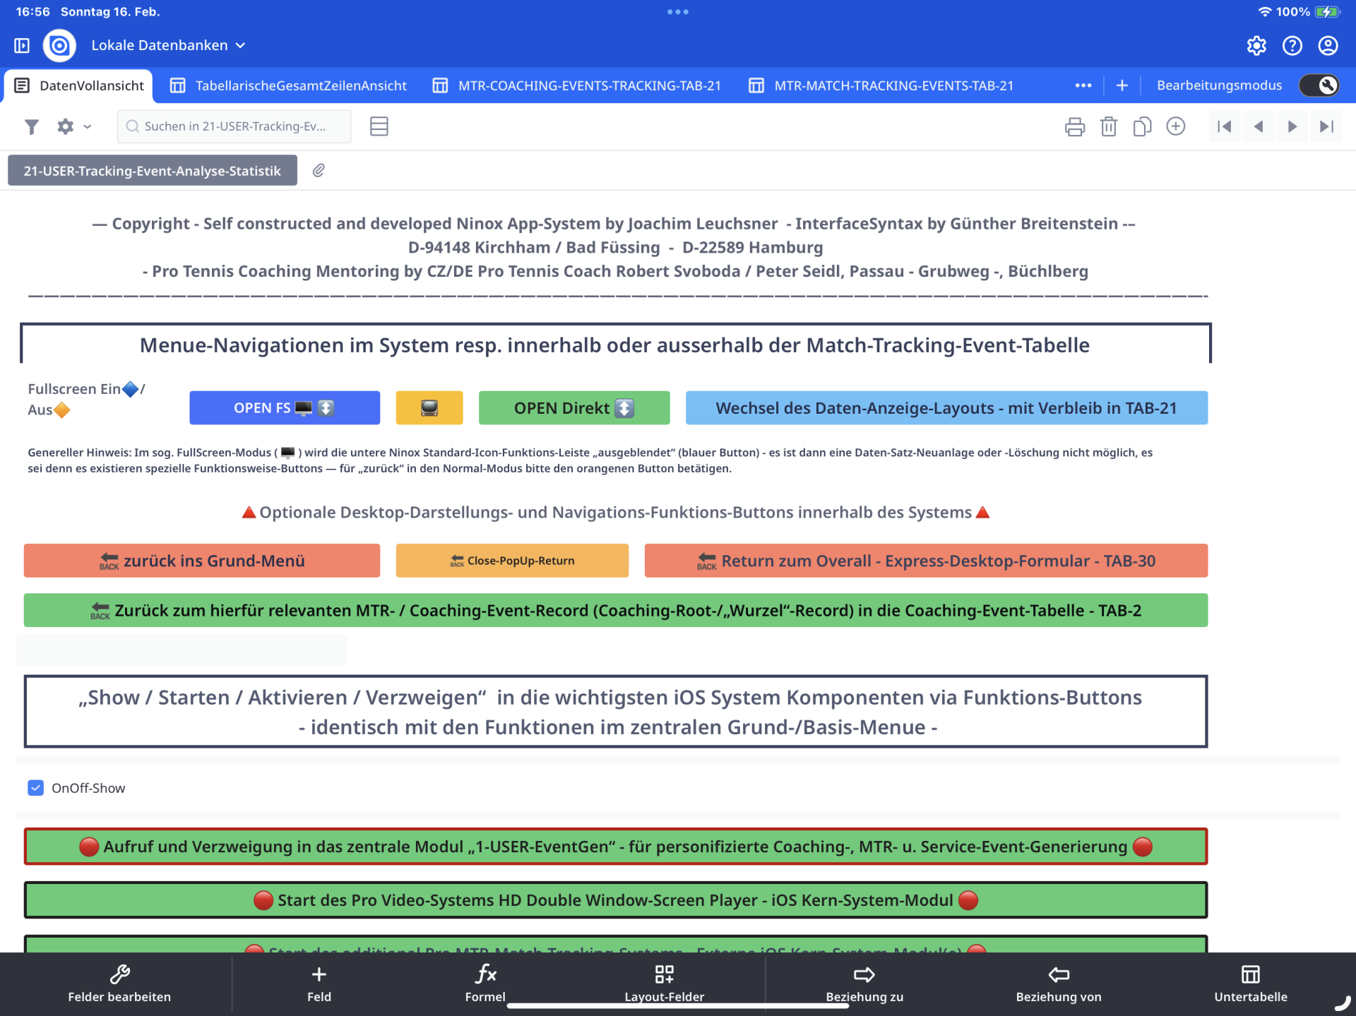Switch to TabellarischeGesamtZeilenAnsicht tab
Screen dimensions: 1356x1016
pos(288,85)
